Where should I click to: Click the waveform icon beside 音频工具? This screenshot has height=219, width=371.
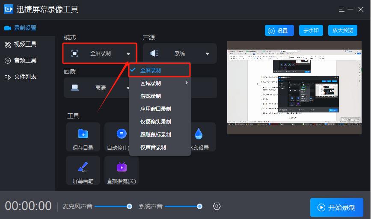click(x=8, y=61)
